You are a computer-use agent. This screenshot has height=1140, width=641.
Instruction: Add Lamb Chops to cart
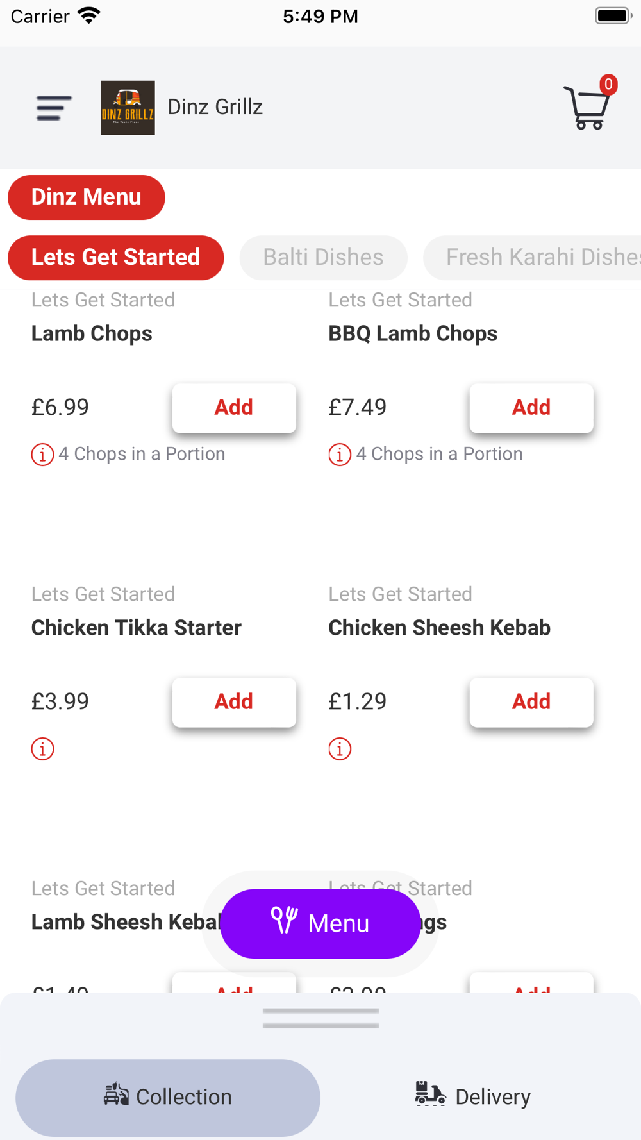tap(234, 408)
